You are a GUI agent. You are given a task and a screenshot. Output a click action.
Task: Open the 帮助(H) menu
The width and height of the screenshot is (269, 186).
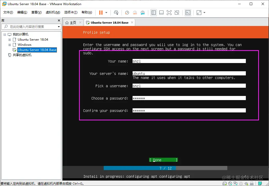[87, 12]
